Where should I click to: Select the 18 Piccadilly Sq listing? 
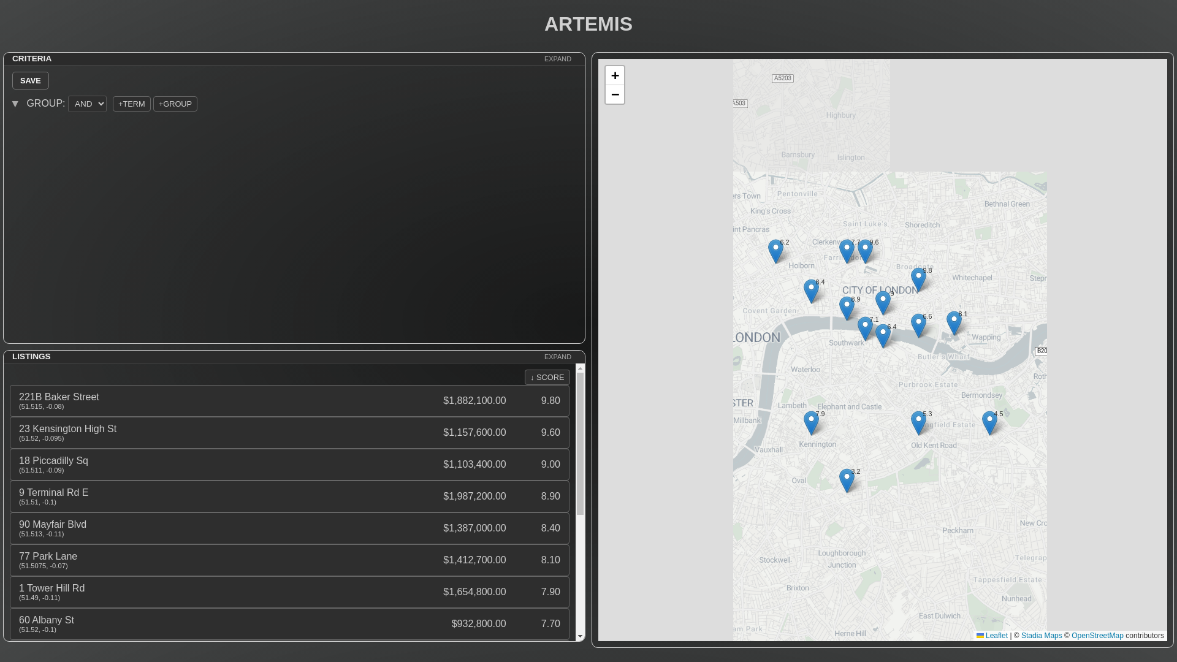(289, 465)
